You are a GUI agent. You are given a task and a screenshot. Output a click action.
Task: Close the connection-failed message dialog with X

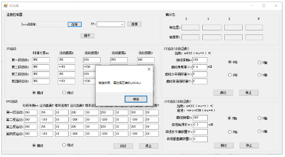[x=149, y=69]
